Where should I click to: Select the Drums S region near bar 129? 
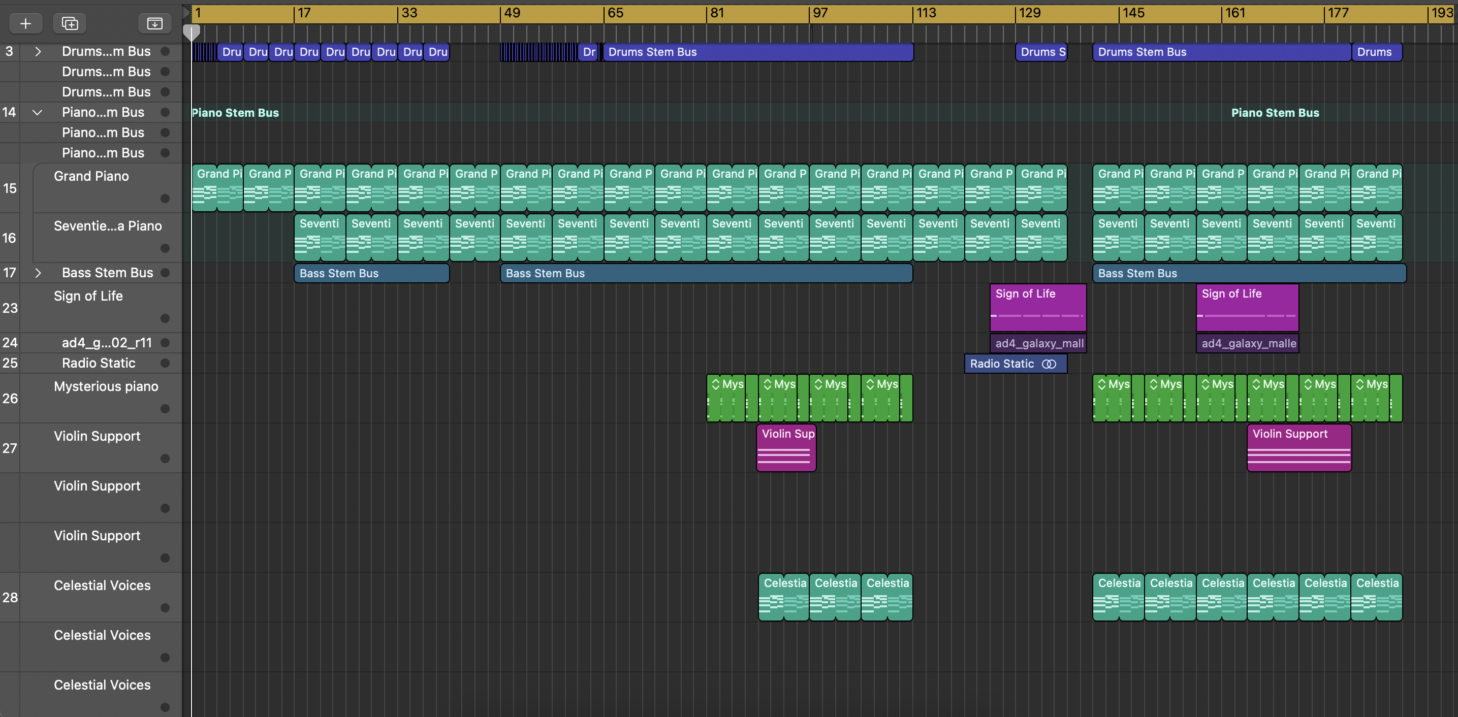[1041, 52]
